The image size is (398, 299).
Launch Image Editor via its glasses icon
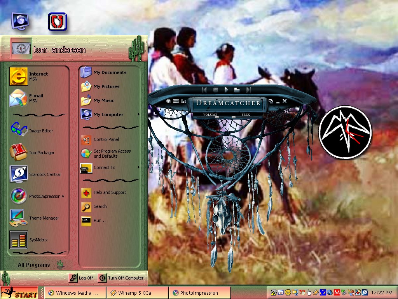pos(19,129)
